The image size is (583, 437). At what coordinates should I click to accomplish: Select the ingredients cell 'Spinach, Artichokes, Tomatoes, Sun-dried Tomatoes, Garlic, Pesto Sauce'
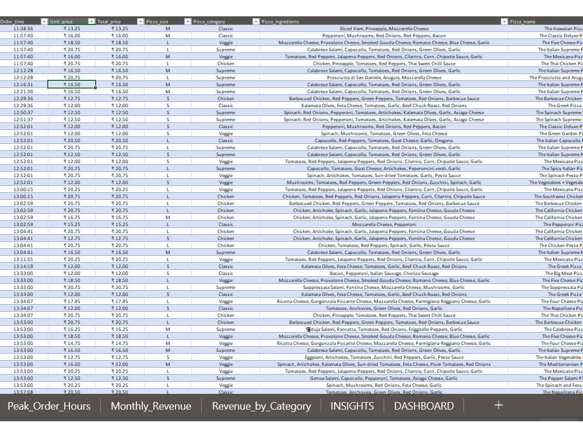click(x=384, y=175)
